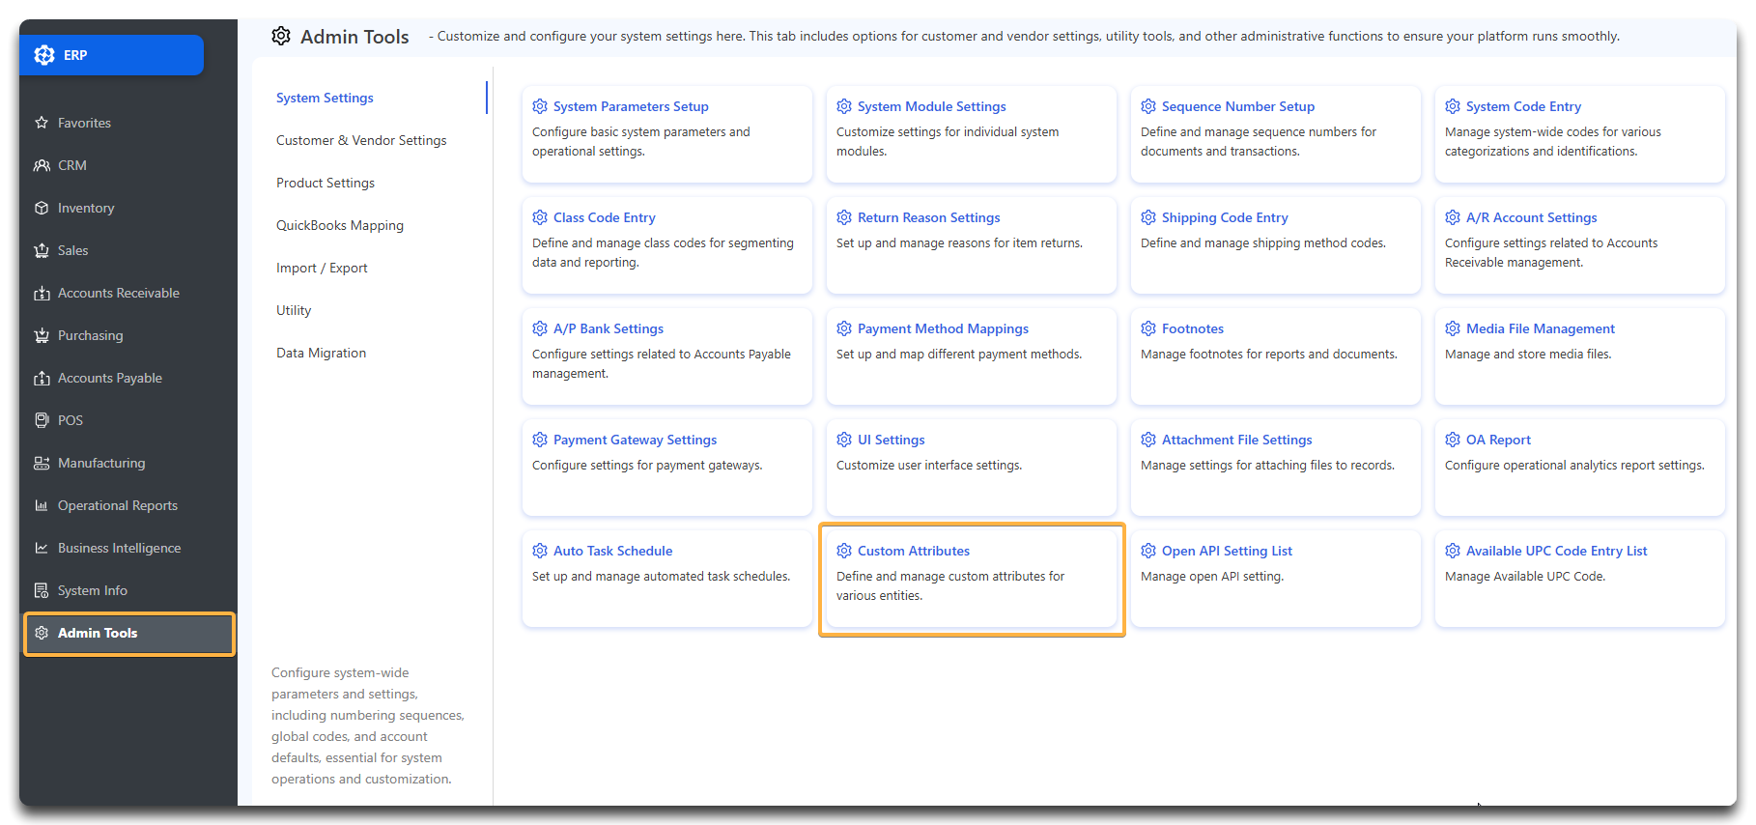Click the Business Intelligence line chart icon
The image size is (1756, 825).
pyautogui.click(x=42, y=548)
